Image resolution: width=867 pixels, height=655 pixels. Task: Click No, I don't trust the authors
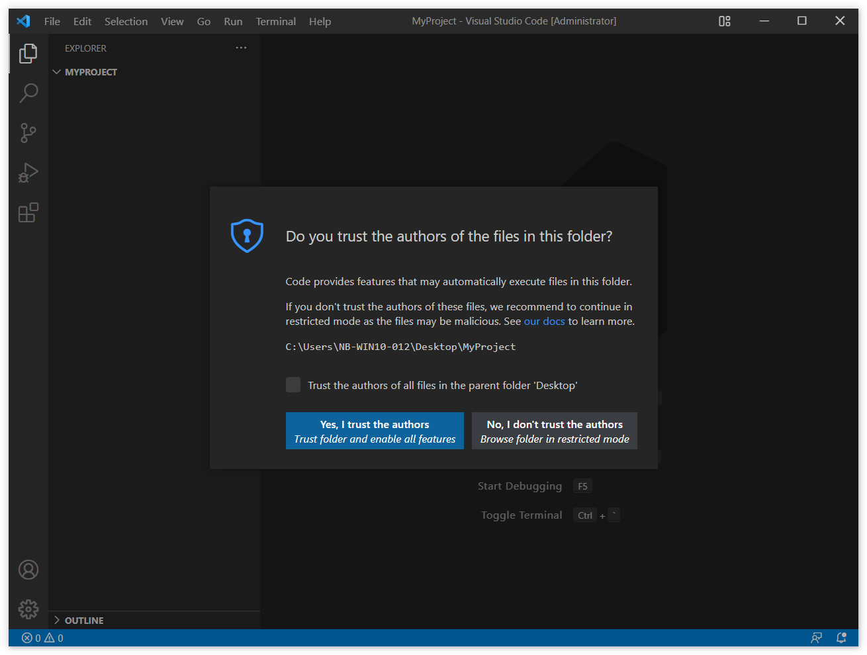pos(554,431)
